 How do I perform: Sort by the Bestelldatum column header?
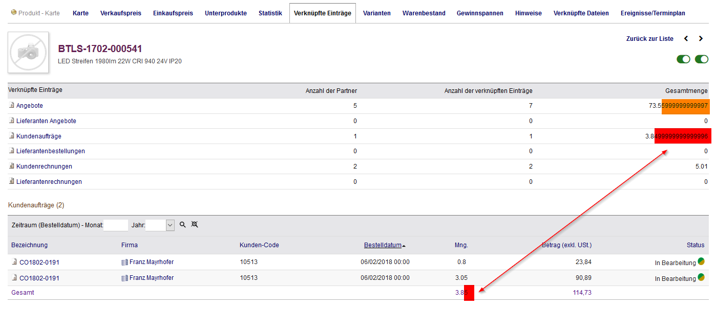(383, 245)
